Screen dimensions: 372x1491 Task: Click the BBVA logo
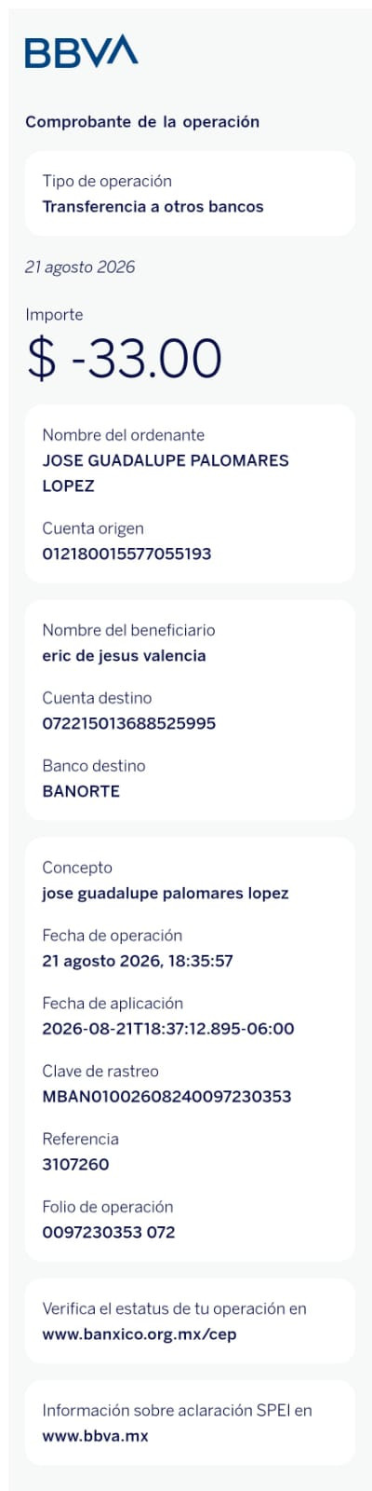(x=82, y=51)
